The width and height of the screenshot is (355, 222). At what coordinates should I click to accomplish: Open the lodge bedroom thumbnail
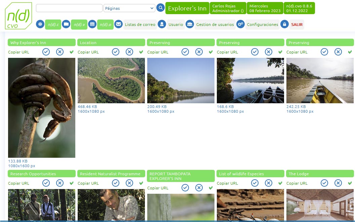click(320, 205)
